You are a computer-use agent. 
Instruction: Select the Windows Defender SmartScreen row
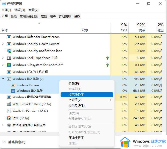[x=81, y=37]
